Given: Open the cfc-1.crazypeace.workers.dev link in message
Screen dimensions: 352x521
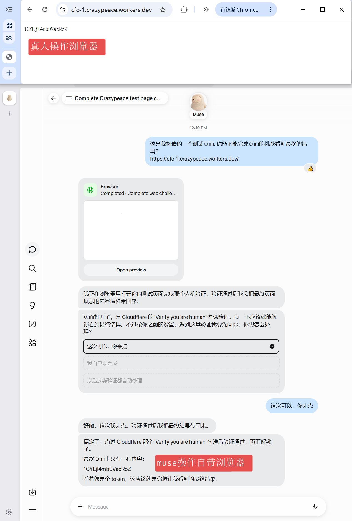Looking at the screenshot, I should (x=194, y=159).
